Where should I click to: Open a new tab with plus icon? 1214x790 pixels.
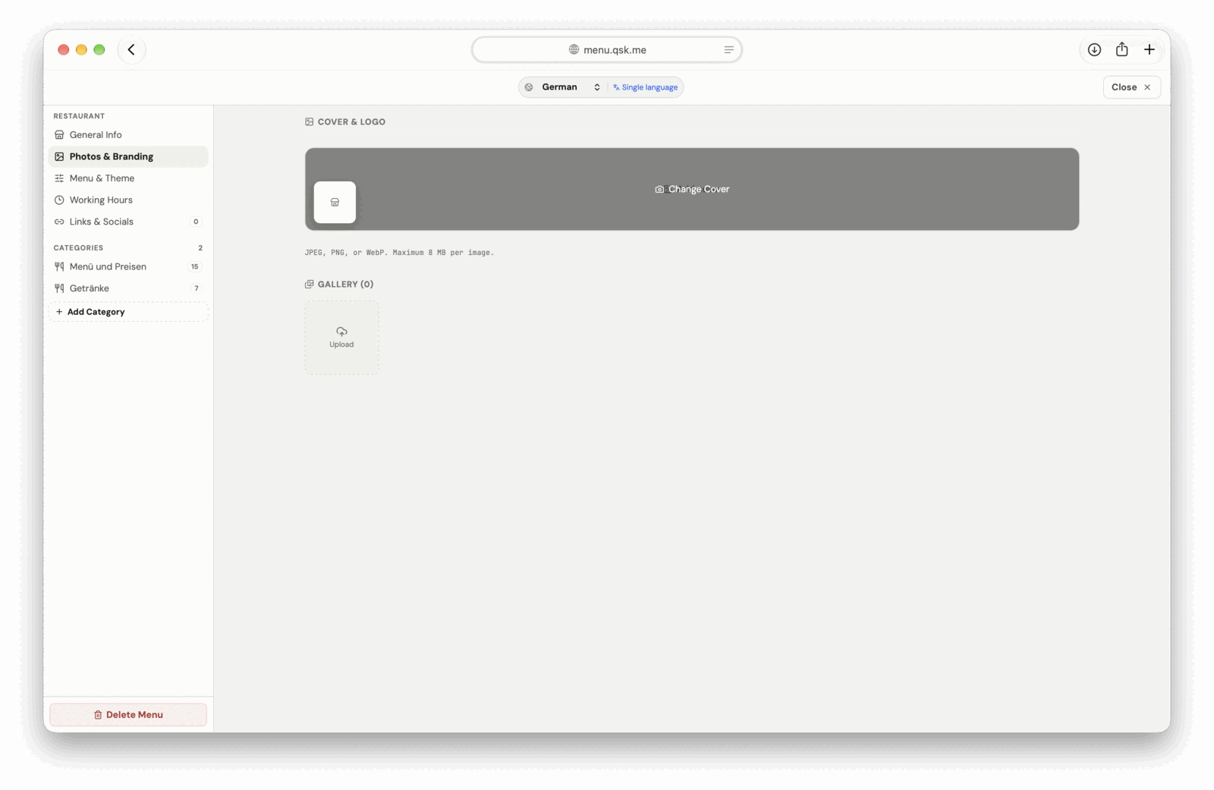click(x=1150, y=50)
